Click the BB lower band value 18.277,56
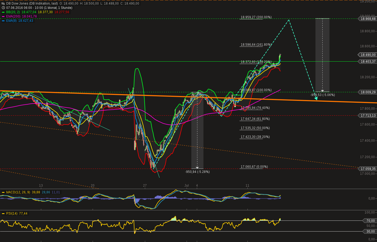Viewport: 377px width, 242px height. click(62, 12)
